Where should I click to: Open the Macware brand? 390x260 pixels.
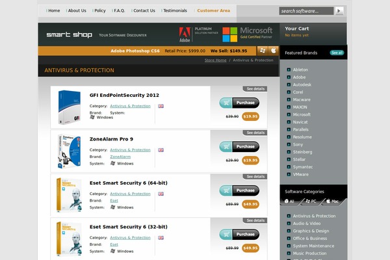[302, 99]
